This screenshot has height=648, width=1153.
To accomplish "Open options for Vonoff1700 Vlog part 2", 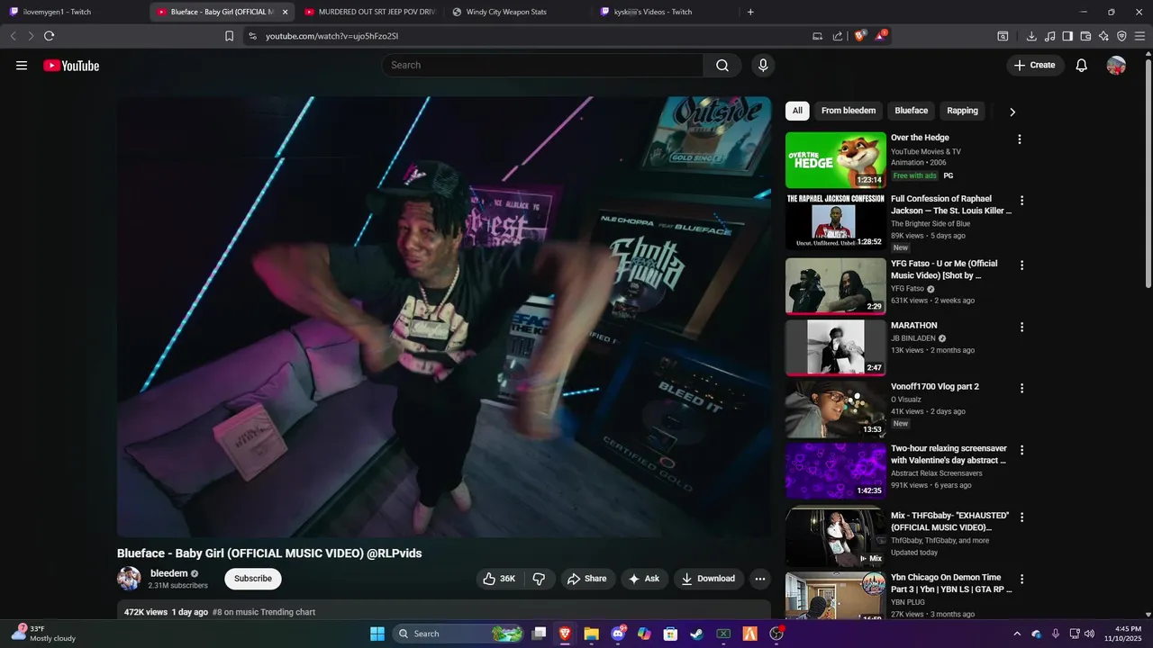I will (x=1021, y=389).
